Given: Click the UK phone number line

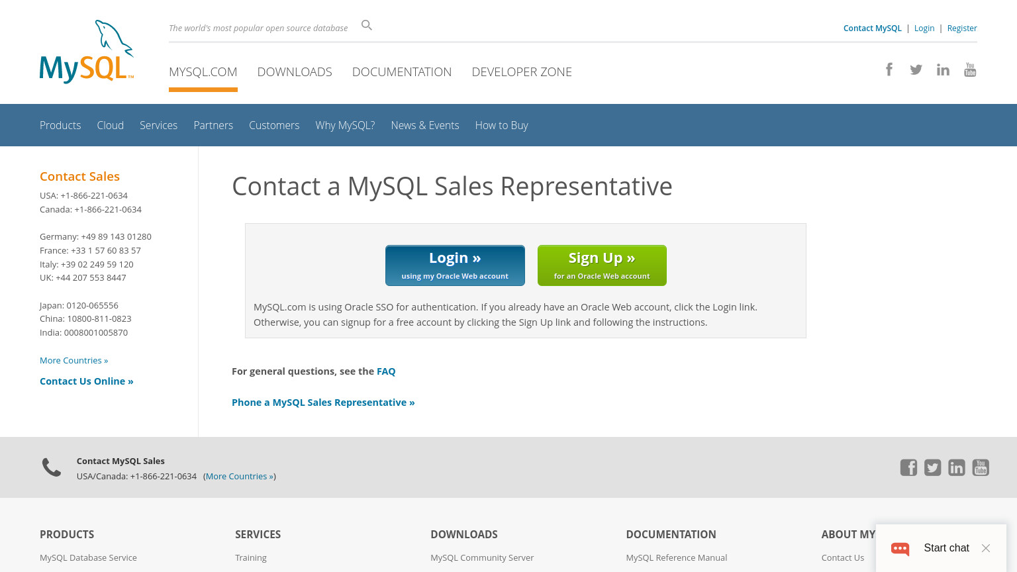Looking at the screenshot, I should point(83,277).
